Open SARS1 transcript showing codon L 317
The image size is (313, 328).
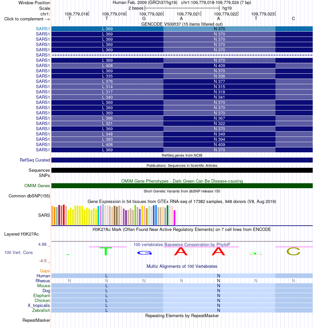[182, 92]
